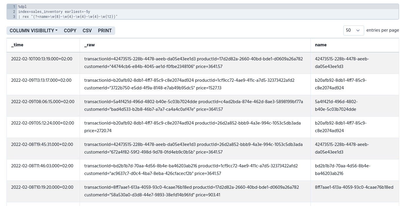
Task: Open the COLUMN VISIBILITY dropdown
Action: [34, 30]
